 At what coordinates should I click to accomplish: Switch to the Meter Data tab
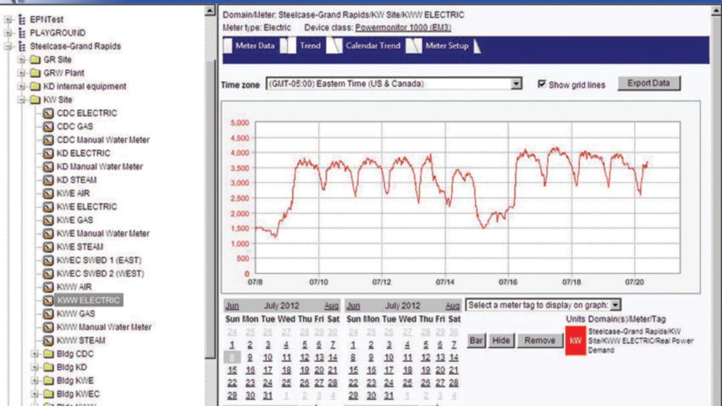point(255,46)
